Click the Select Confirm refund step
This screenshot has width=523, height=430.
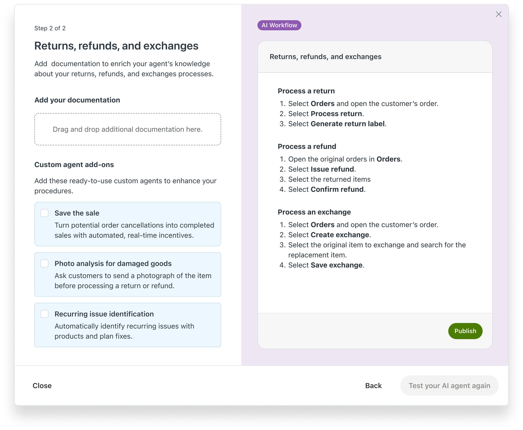327,189
